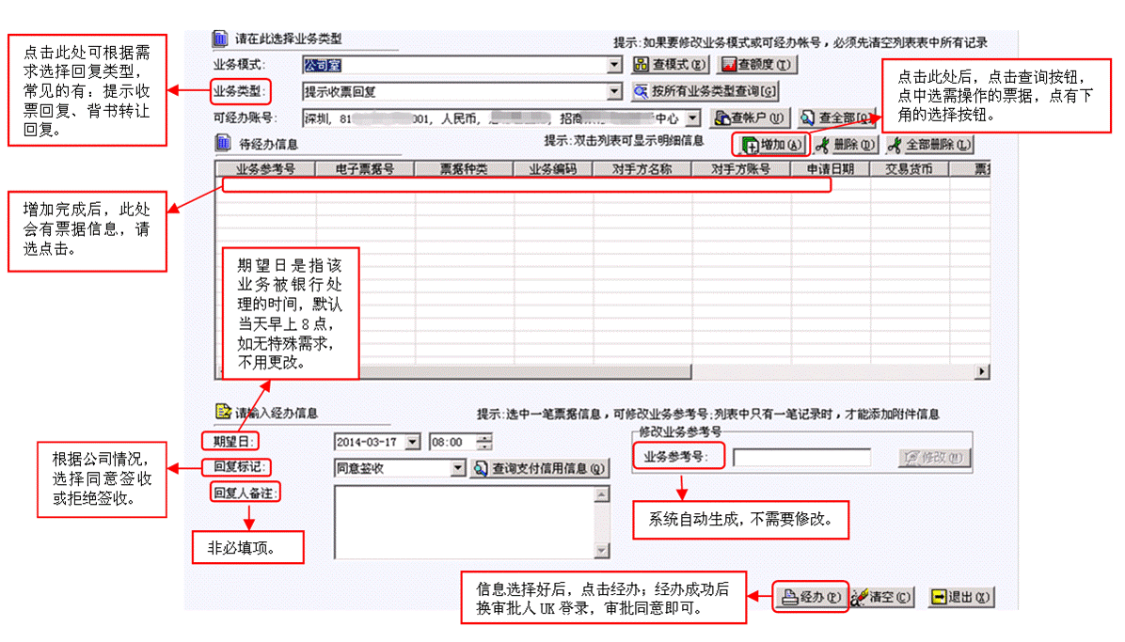Expand the 业务类型 dropdown list

[614, 91]
